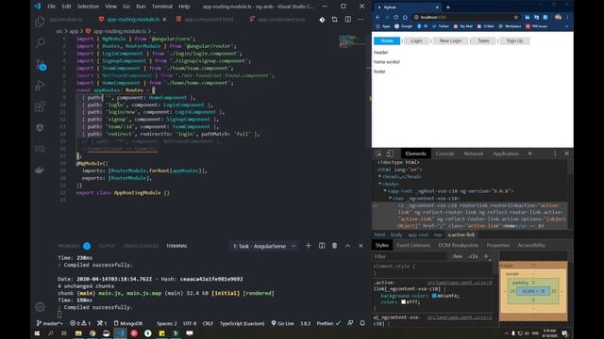
Task: Click the Sign Up nav link
Action: pyautogui.click(x=514, y=40)
